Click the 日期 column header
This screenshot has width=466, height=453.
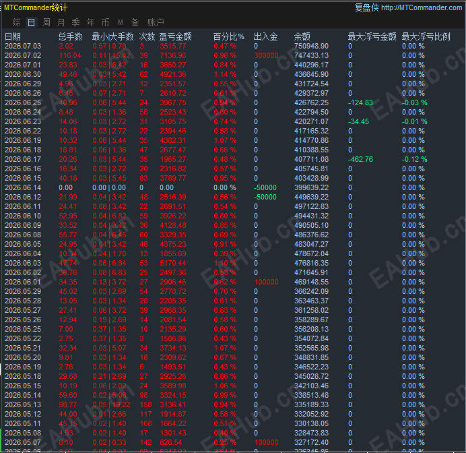click(x=13, y=36)
